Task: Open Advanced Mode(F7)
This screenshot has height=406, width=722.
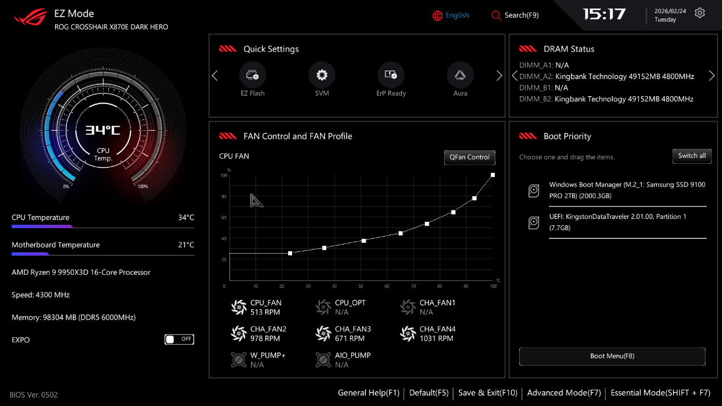Action: [564, 393]
